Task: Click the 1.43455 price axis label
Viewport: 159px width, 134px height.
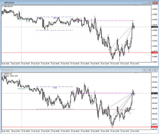Action: pyautogui.click(x=154, y=20)
